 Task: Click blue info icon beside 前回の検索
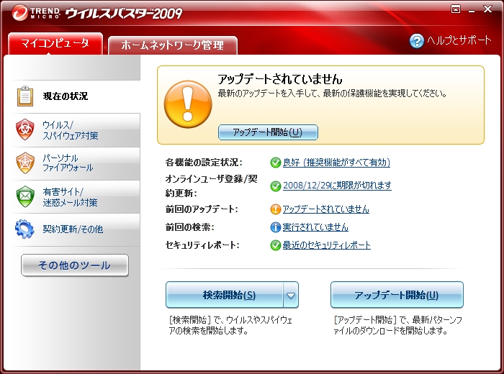[x=276, y=227]
